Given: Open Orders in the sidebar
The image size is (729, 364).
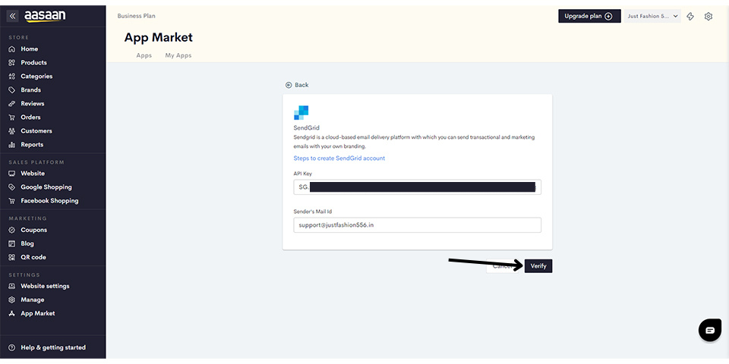Looking at the screenshot, I should point(30,118).
